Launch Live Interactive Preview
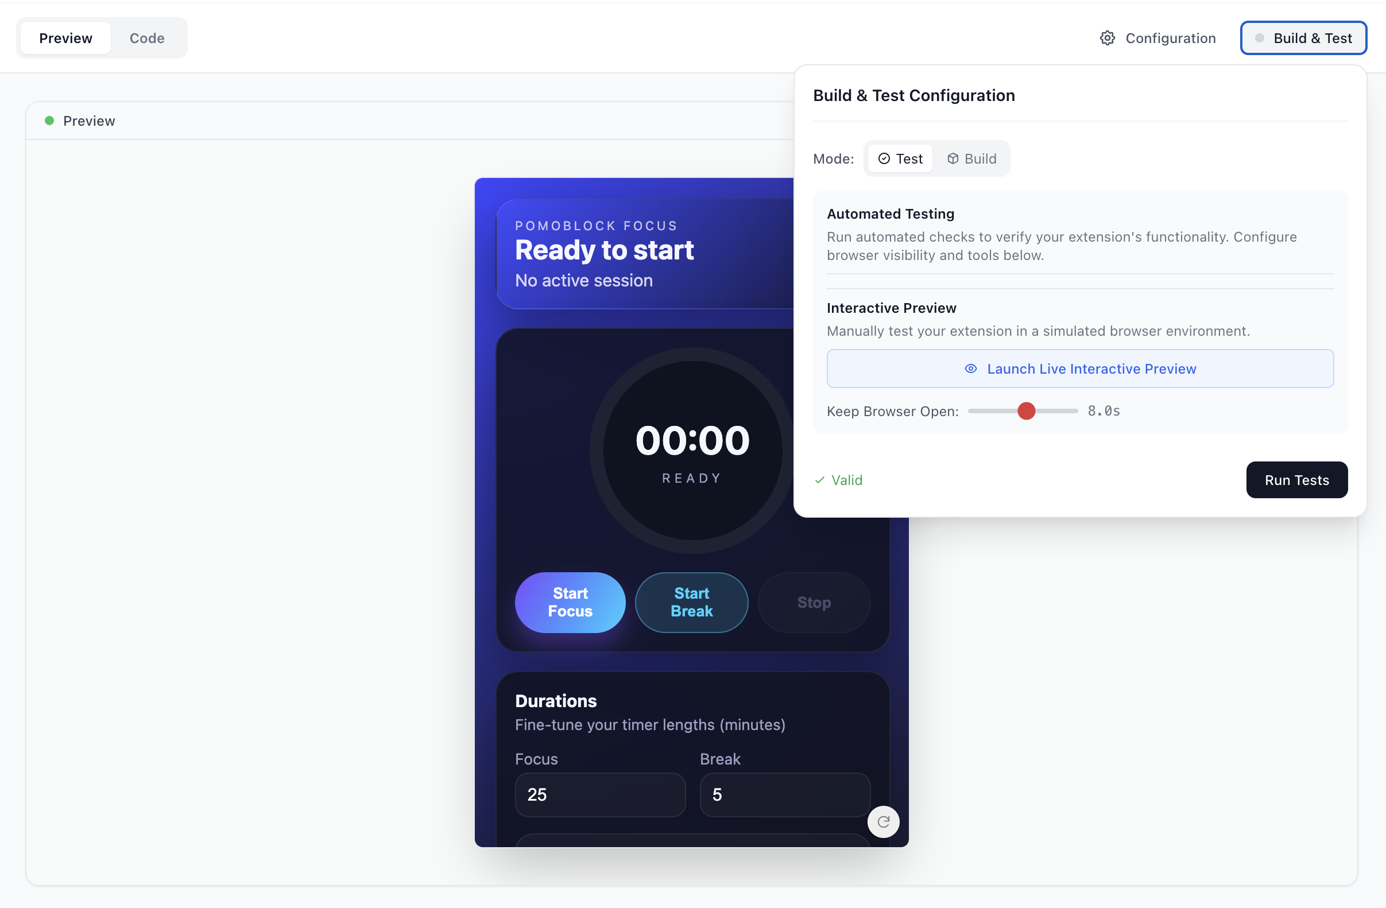 [1079, 369]
